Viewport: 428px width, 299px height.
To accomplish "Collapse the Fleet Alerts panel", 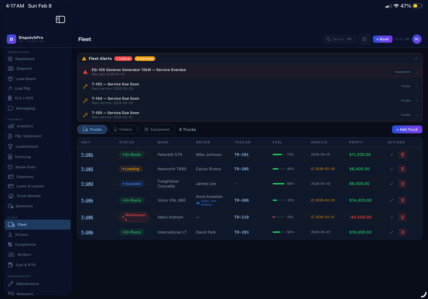I will pyautogui.click(x=416, y=59).
